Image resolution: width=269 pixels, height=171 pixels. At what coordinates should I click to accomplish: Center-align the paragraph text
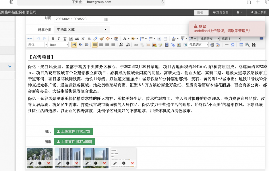click(101, 45)
